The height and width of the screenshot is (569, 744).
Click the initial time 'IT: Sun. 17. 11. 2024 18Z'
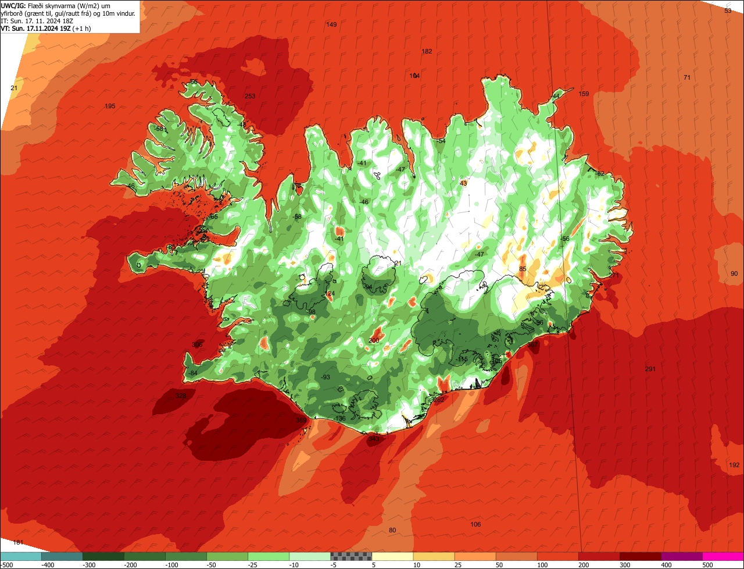37,21
